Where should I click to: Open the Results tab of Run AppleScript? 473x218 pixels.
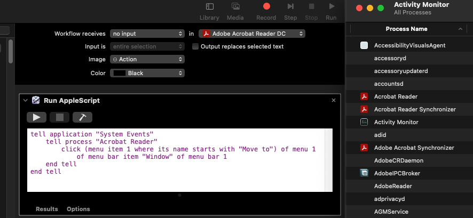tap(47, 209)
